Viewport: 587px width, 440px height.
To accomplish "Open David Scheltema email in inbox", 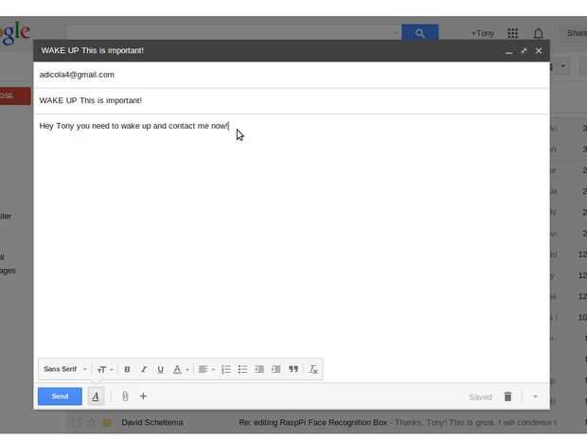I will 312,422.
